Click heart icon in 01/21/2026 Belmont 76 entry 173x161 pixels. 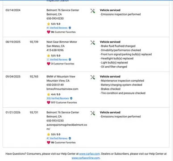coord(49,143)
